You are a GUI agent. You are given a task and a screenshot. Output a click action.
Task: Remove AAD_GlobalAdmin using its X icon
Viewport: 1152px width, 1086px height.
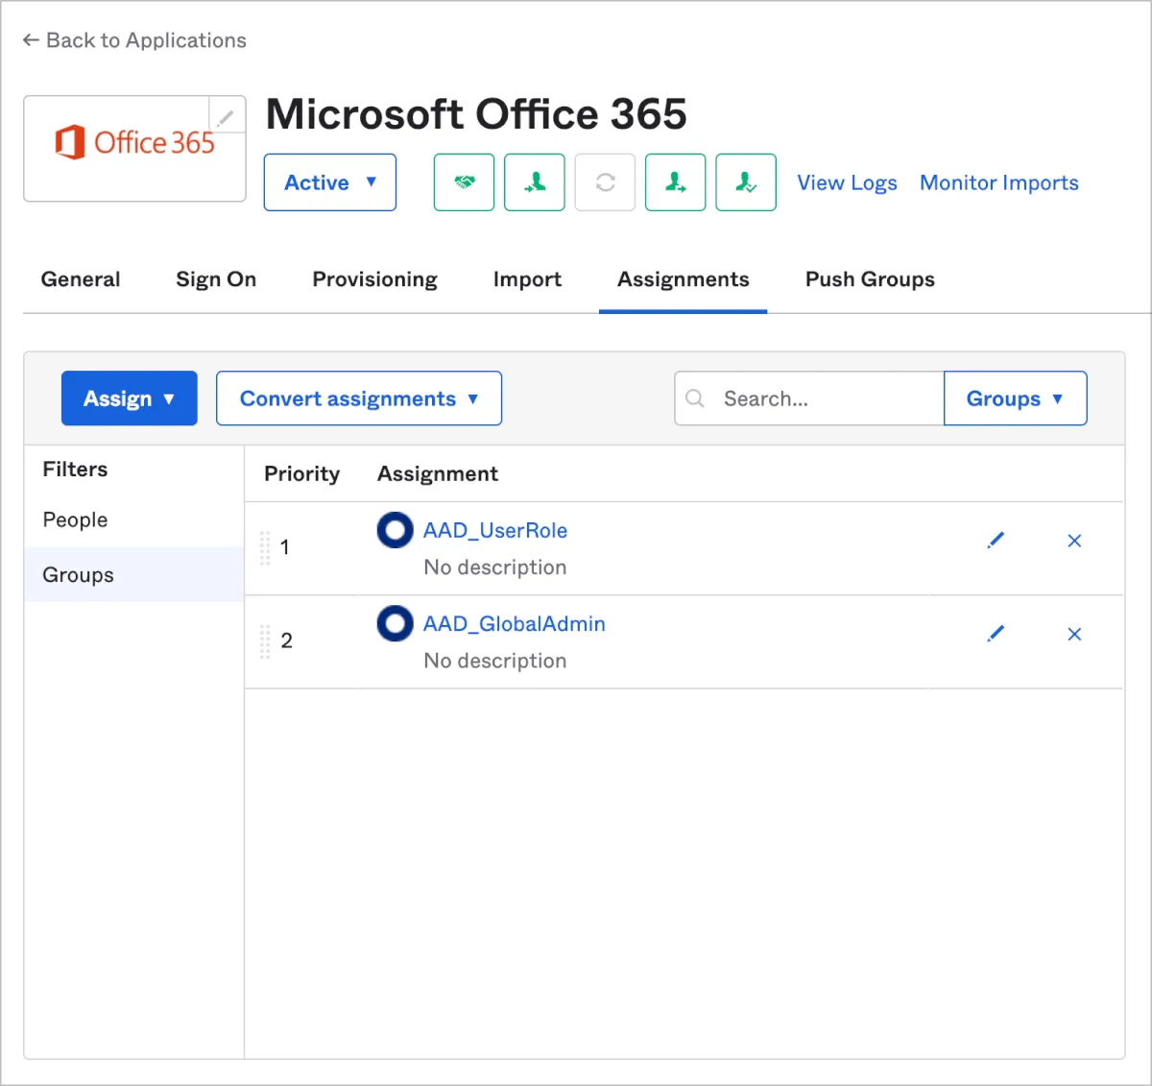[x=1074, y=634]
